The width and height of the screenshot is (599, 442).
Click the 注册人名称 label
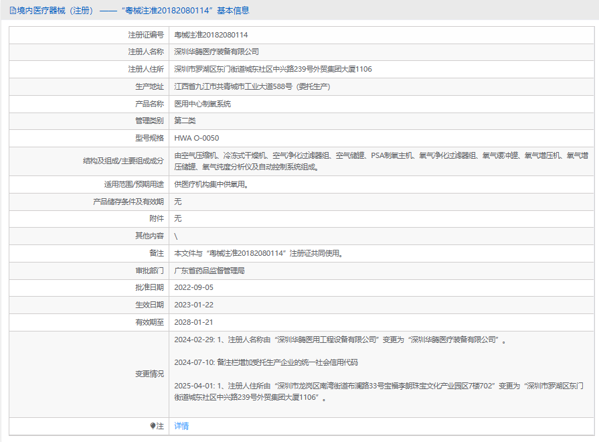pyautogui.click(x=145, y=52)
